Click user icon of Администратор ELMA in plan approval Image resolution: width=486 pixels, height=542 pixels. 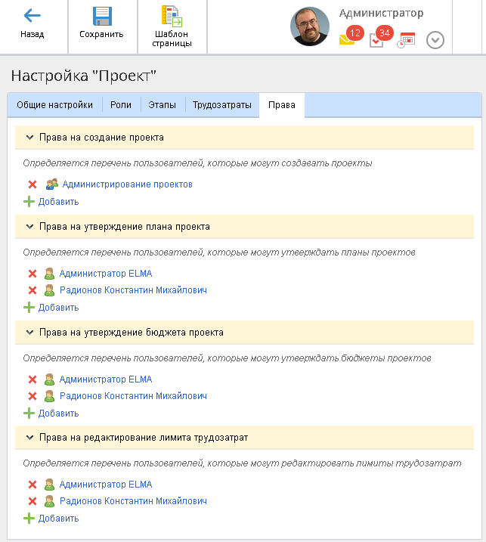(x=49, y=274)
